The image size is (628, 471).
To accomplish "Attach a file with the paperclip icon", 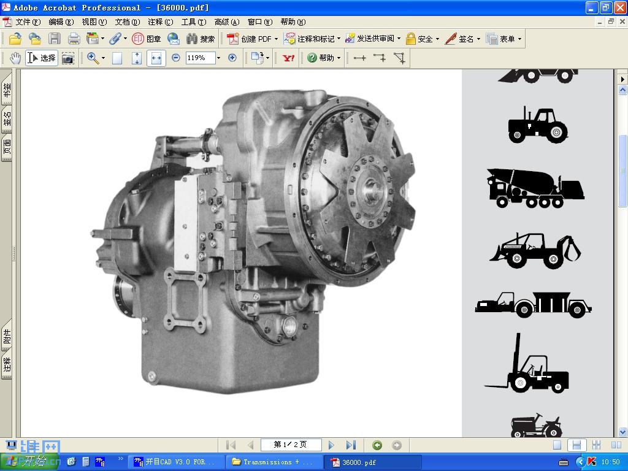I will point(115,39).
